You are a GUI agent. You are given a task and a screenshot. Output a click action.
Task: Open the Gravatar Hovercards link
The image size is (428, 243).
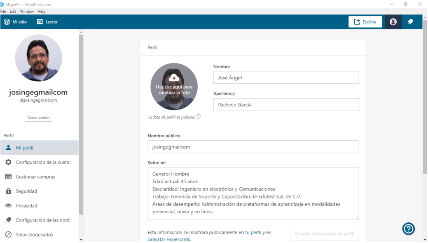168,239
